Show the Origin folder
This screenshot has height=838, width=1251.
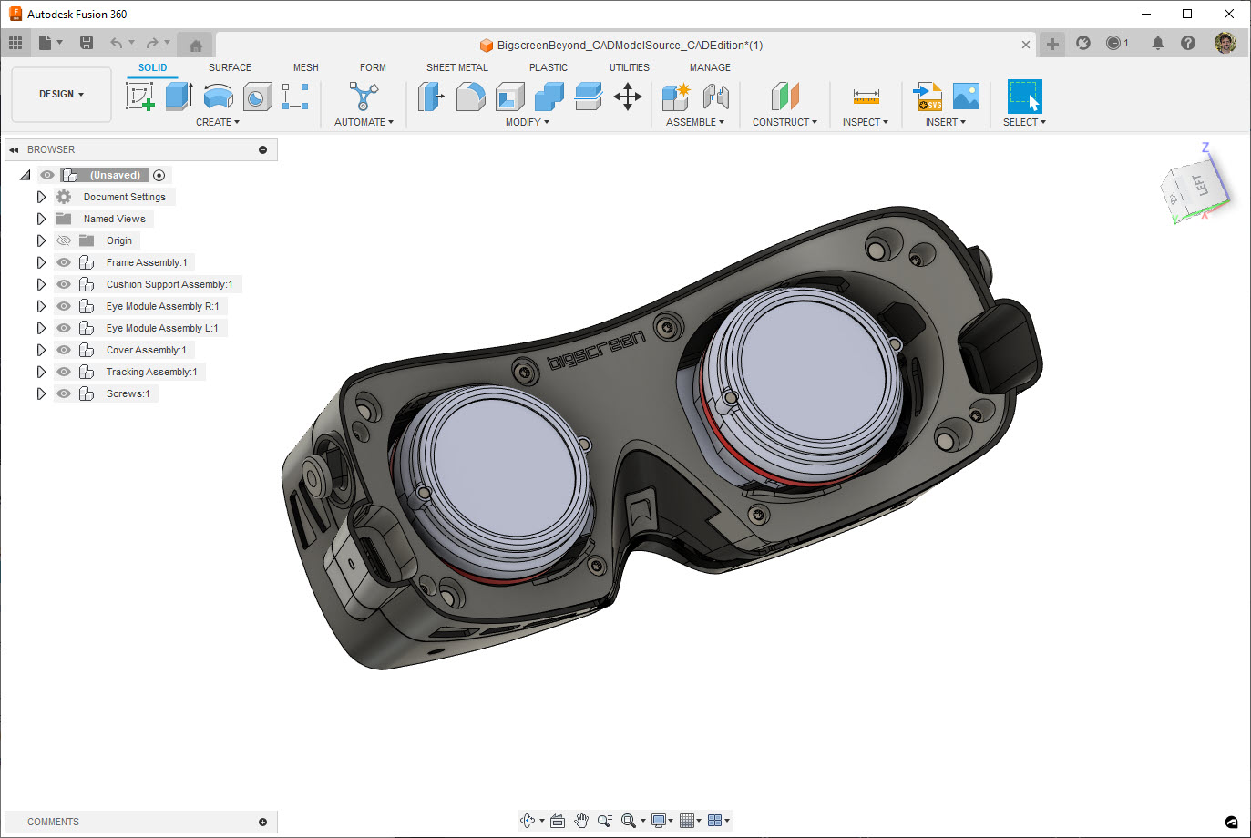click(64, 240)
